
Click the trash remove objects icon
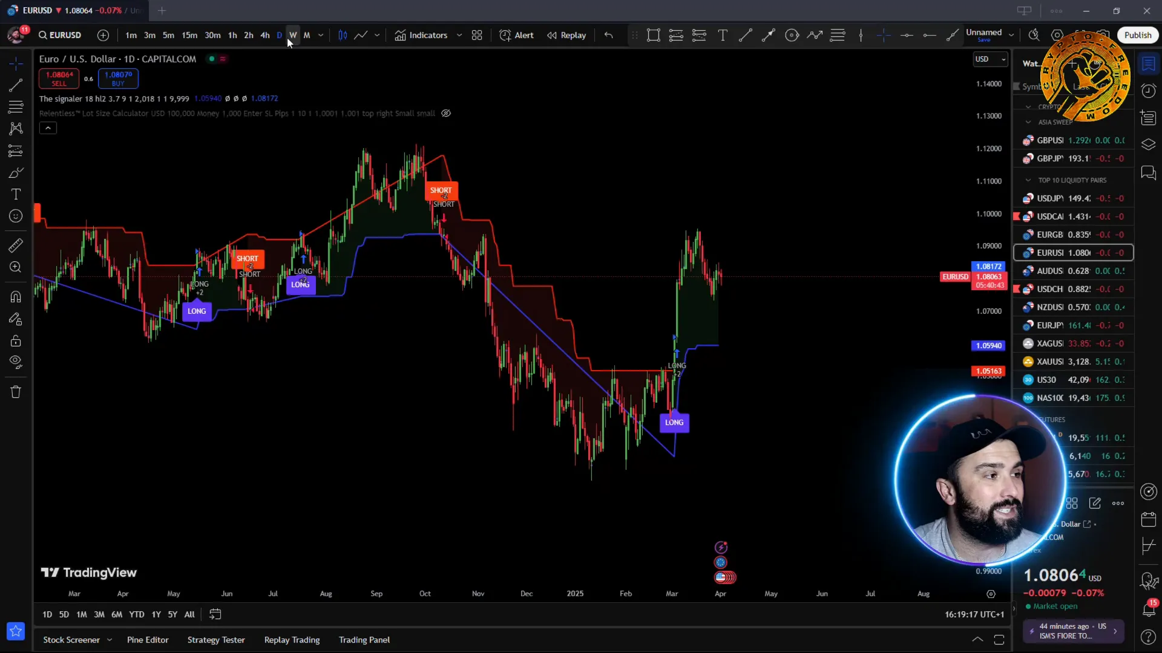click(x=16, y=392)
